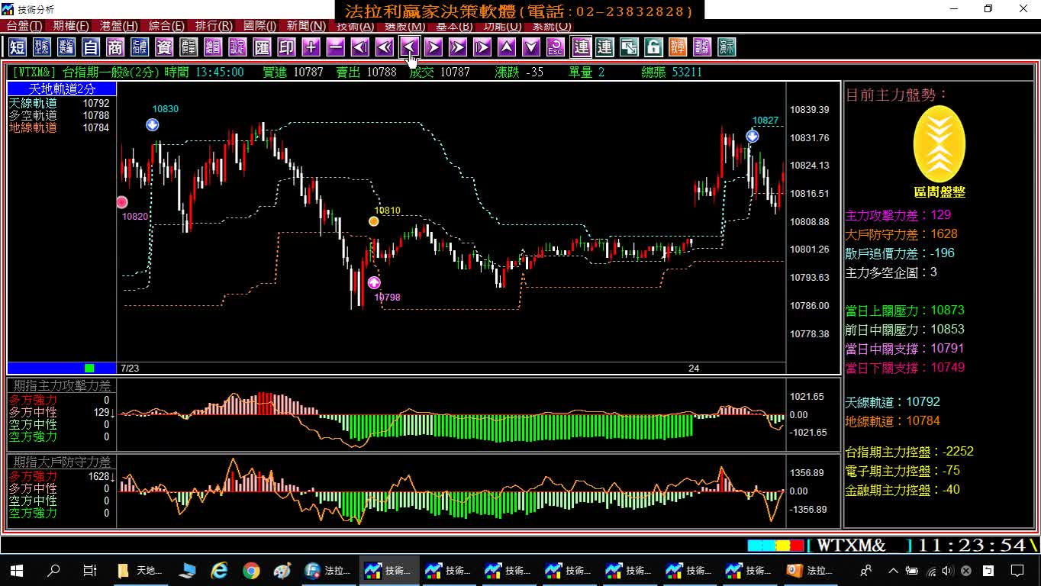Step chart back with single left arrow
The height and width of the screenshot is (586, 1041).
click(409, 47)
